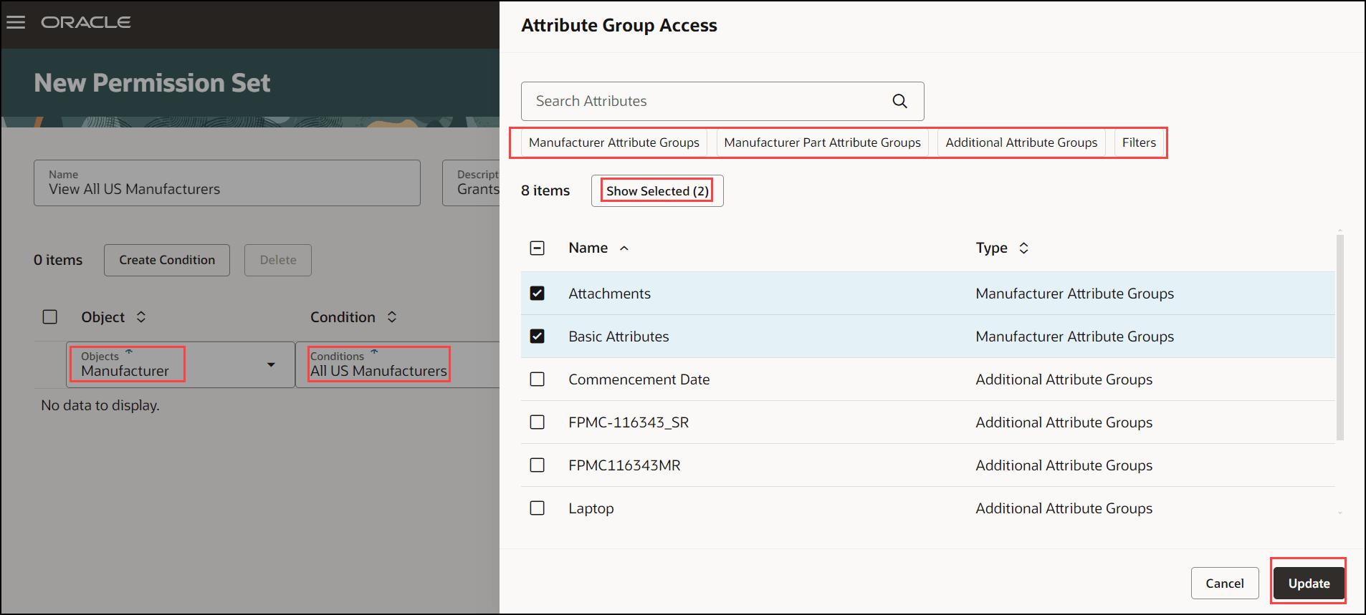Filter by Manufacturer Attribute Groups chip
The image size is (1366, 615).
click(x=613, y=142)
